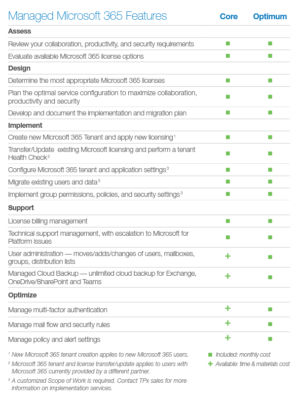Click Core plus icon for mail flow rules
296x404 pixels.
[x=228, y=324]
